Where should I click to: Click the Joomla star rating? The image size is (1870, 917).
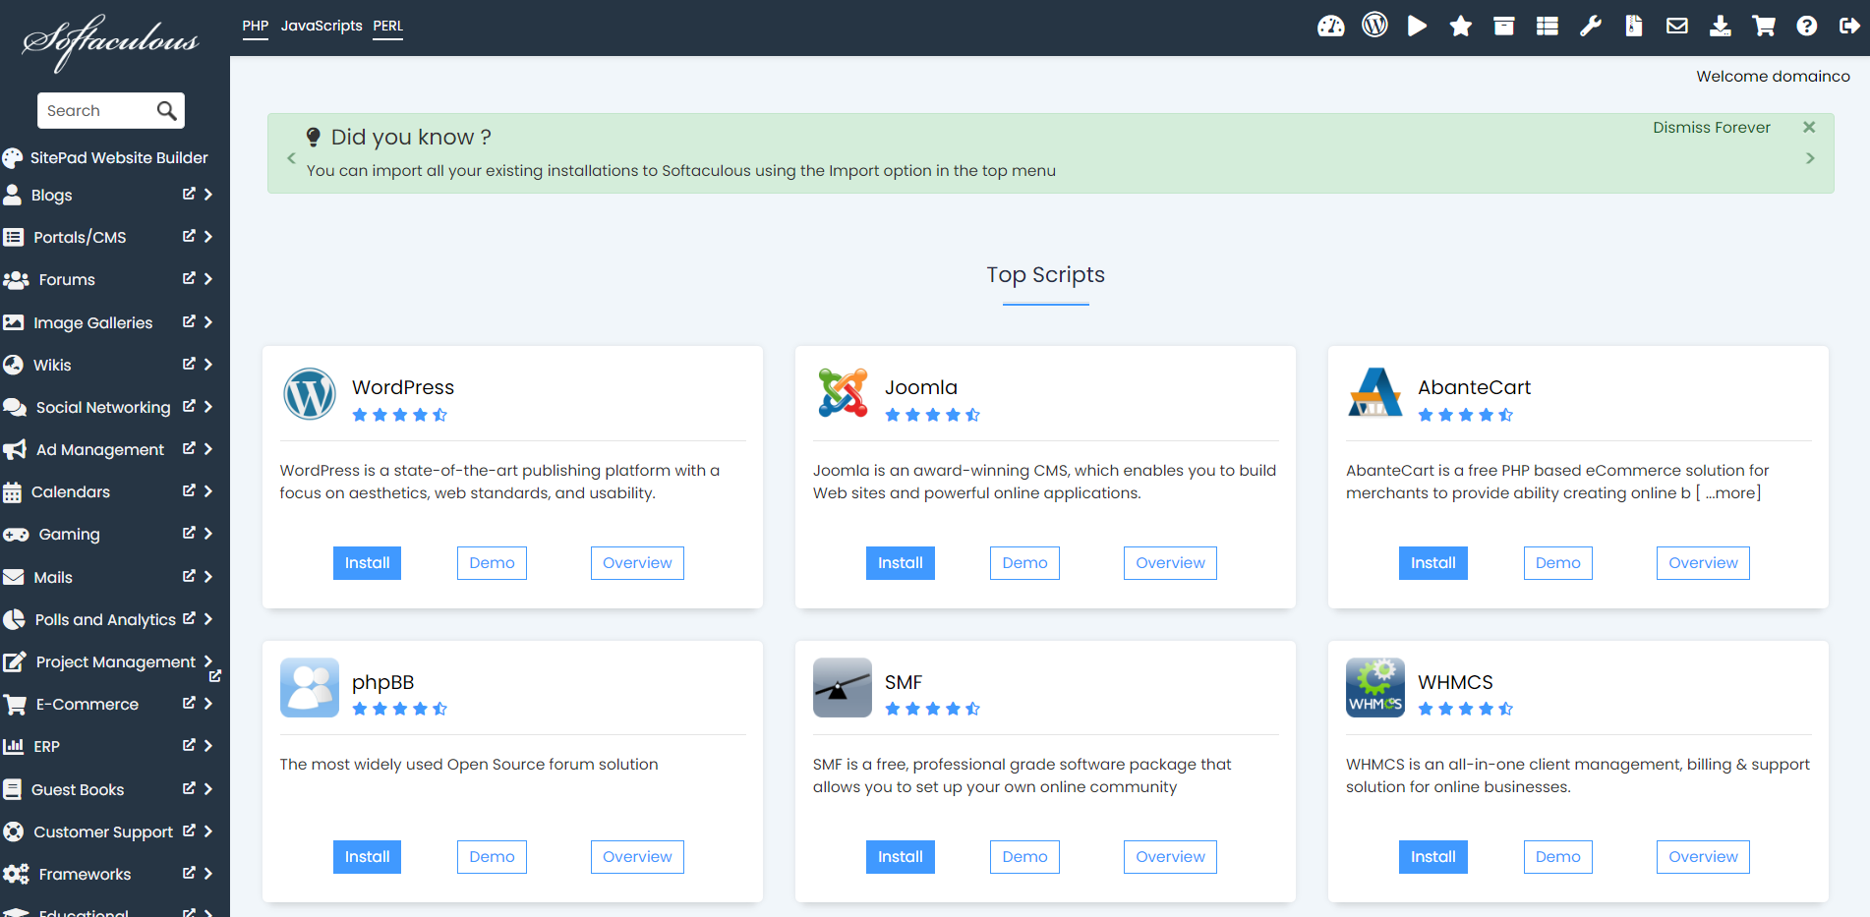(x=933, y=415)
